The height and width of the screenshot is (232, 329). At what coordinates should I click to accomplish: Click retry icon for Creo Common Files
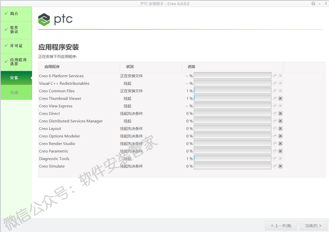point(275,91)
